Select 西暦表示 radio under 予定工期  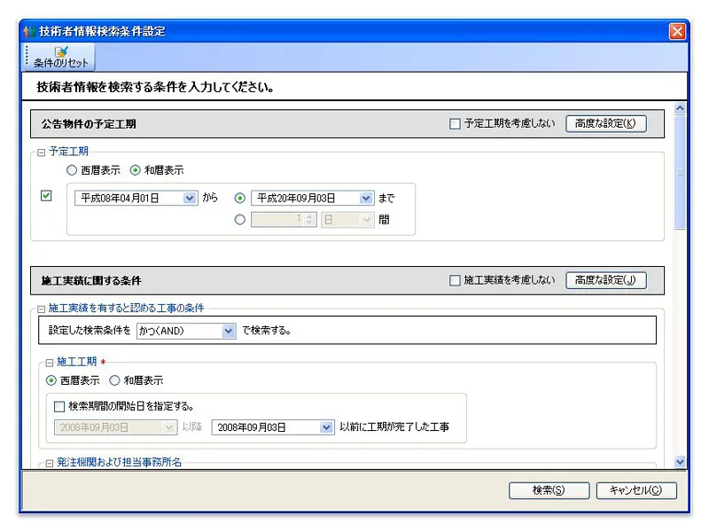point(72,170)
